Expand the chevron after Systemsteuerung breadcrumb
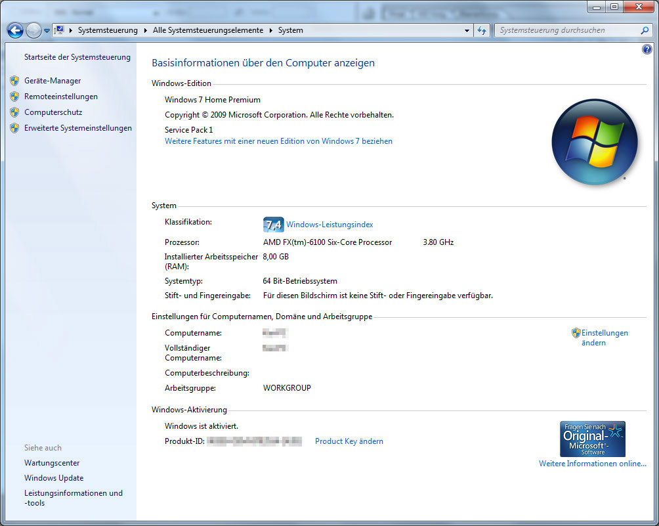 146,30
